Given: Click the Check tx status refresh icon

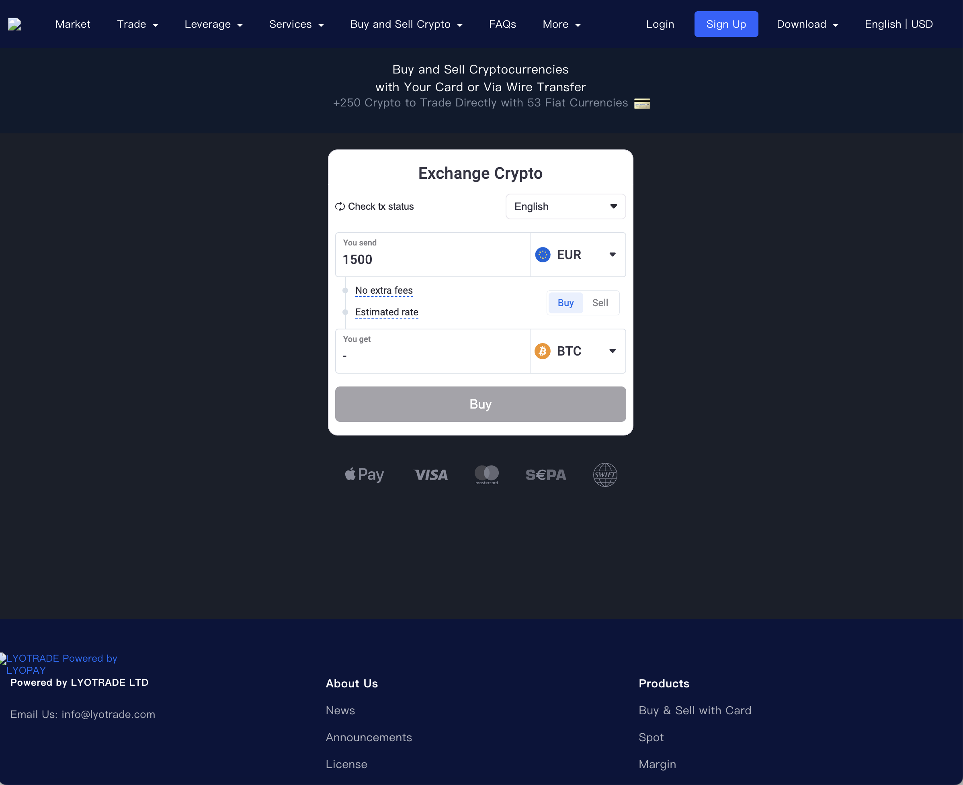Looking at the screenshot, I should coord(340,206).
